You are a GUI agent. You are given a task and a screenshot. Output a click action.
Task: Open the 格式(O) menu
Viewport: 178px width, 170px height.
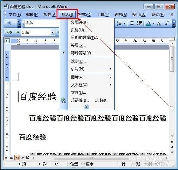tap(85, 15)
